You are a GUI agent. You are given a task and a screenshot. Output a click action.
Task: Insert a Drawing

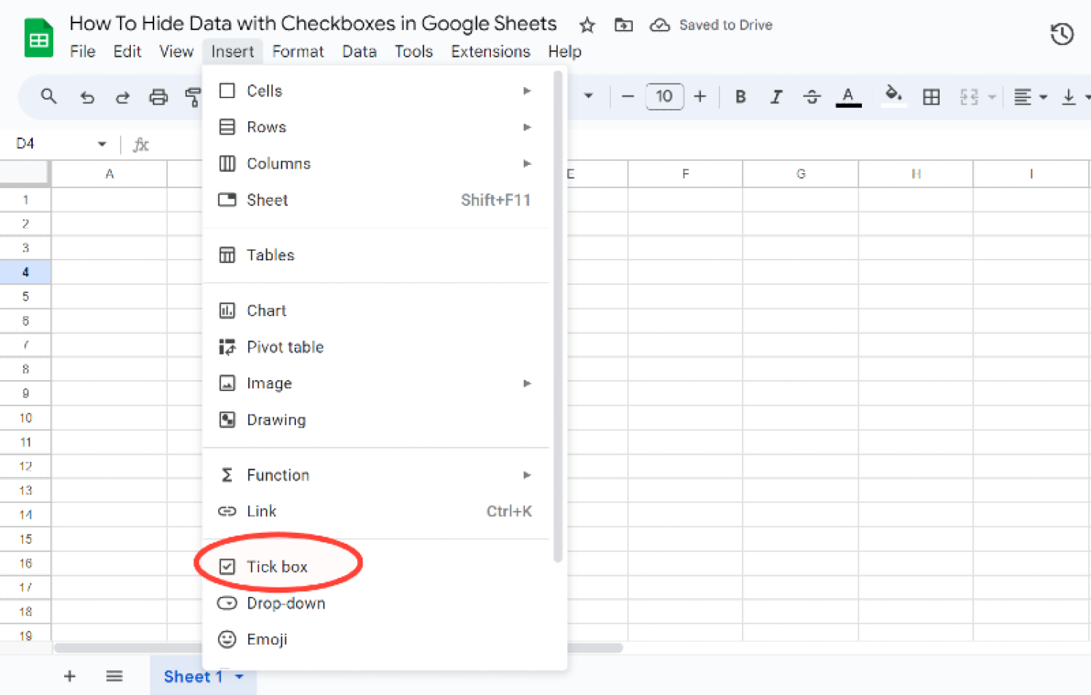pos(375,419)
